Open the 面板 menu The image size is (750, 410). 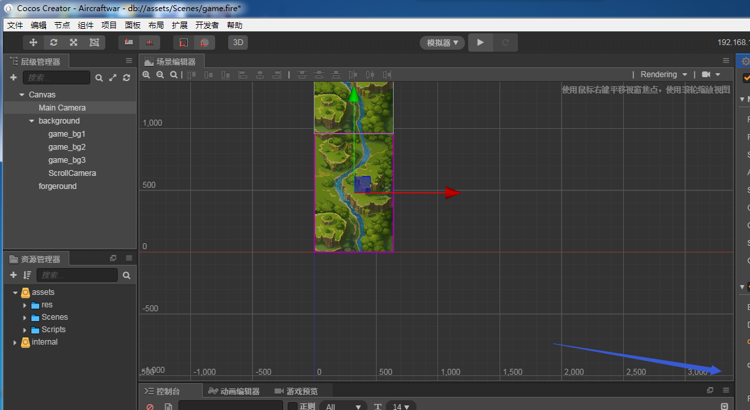[133, 26]
